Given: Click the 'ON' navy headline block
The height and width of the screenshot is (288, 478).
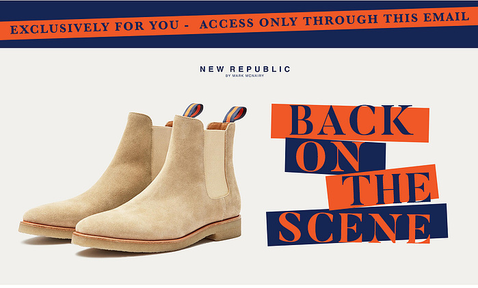Looking at the screenshot, I should click(x=335, y=158).
